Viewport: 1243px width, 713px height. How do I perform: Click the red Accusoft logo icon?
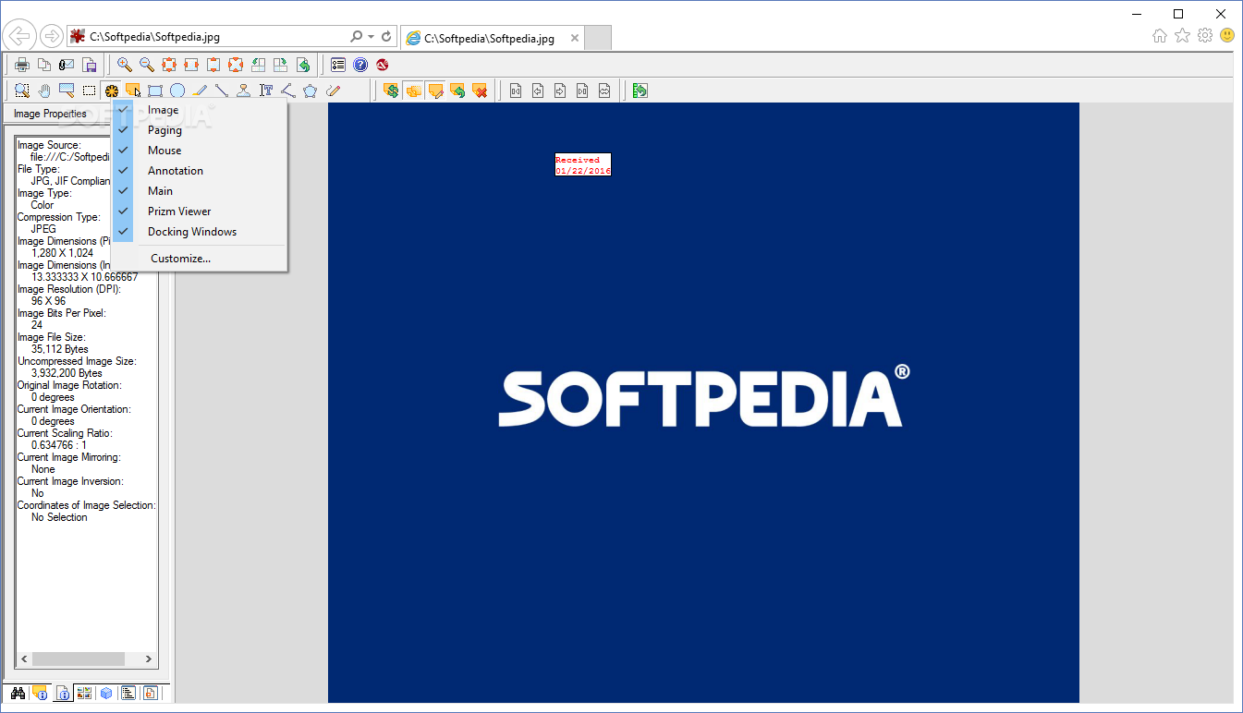pos(382,65)
